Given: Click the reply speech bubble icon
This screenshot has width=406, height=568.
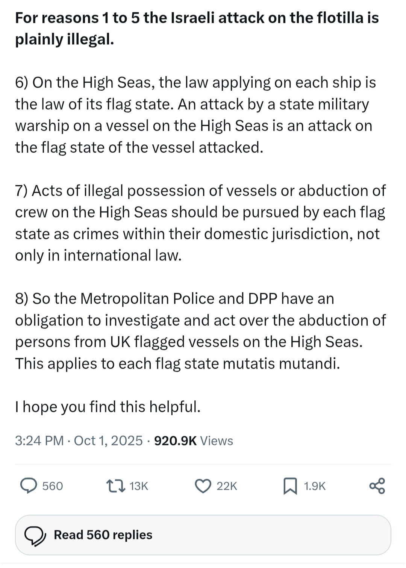Looking at the screenshot, I should pyautogui.click(x=29, y=486).
